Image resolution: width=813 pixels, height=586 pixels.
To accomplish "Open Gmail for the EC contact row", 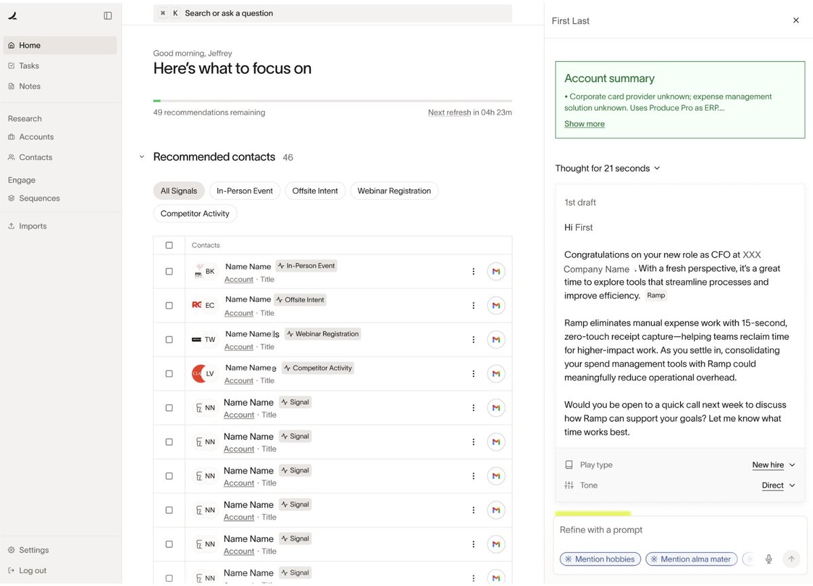I will tap(496, 305).
